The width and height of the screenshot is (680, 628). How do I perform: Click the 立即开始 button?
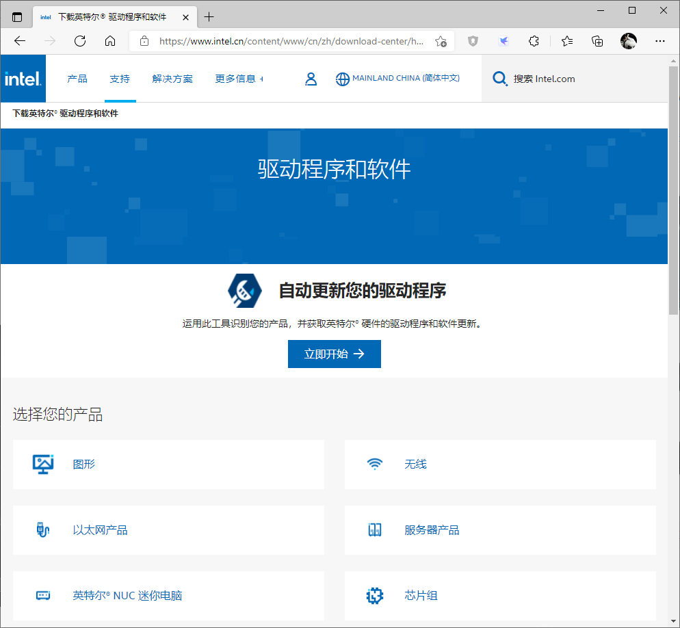coord(335,354)
